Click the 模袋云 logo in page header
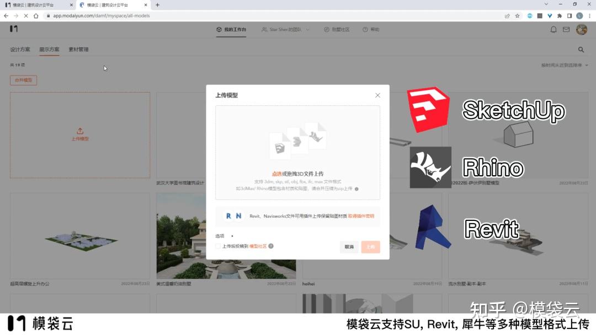The height and width of the screenshot is (335, 596). (x=14, y=29)
